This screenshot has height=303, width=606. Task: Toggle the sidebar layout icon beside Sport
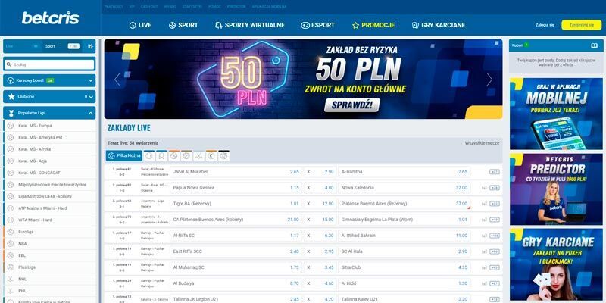pyautogui.click(x=90, y=46)
